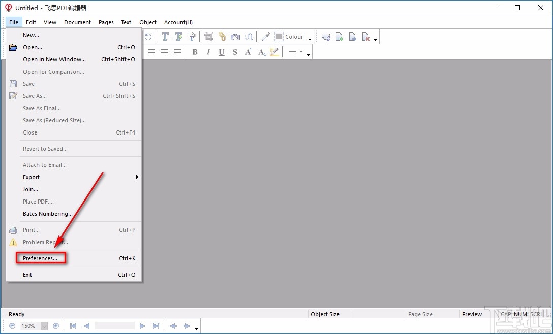Open the Document menu
The height and width of the screenshot is (334, 553).
pos(77,22)
